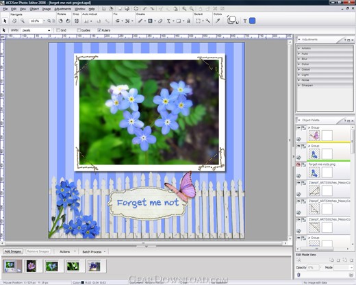The image size is (356, 285).
Task: Open the File menu
Action: click(x=5, y=9)
